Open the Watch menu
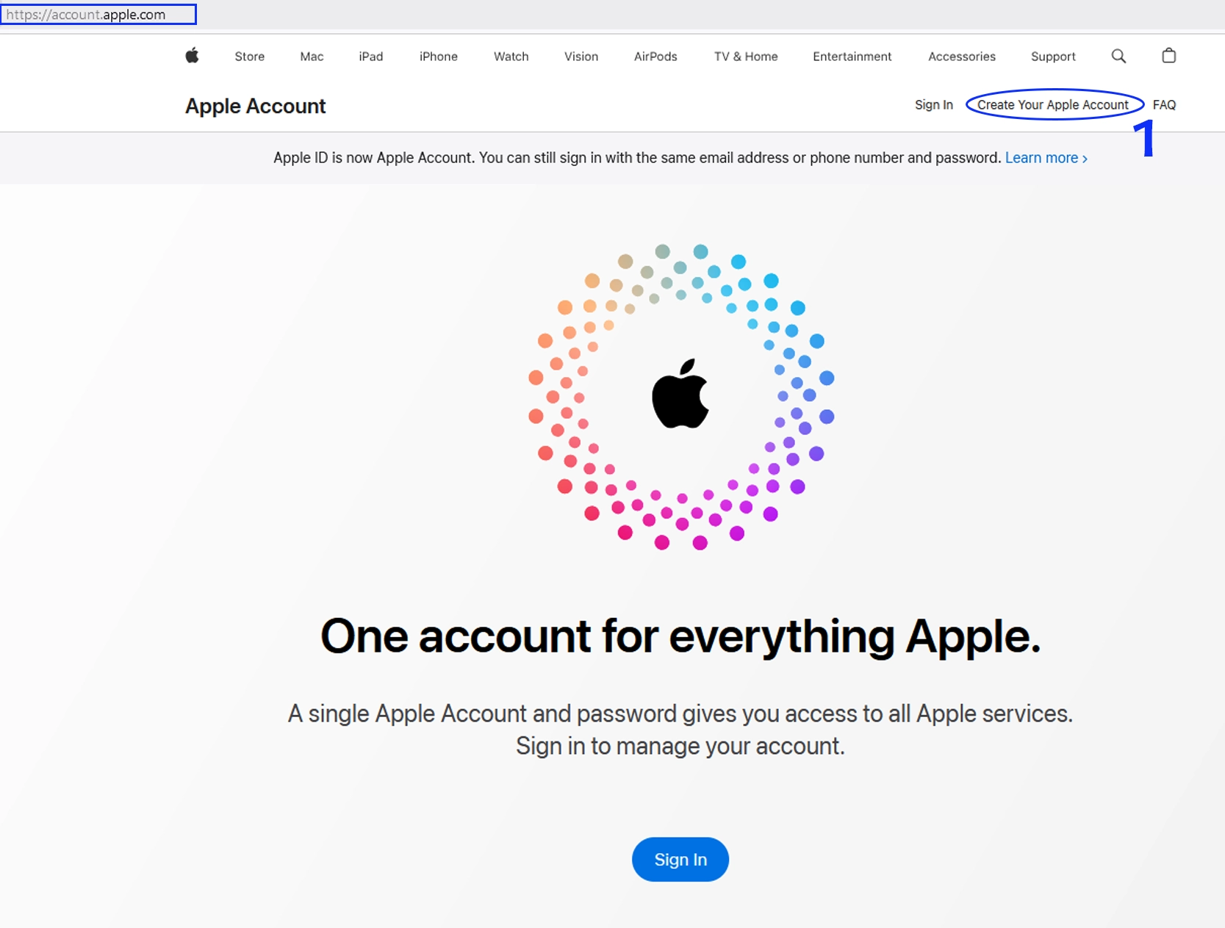The image size is (1225, 928). pos(511,57)
